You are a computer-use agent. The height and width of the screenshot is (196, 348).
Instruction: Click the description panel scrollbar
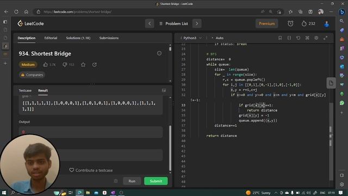pyautogui.click(x=170, y=49)
